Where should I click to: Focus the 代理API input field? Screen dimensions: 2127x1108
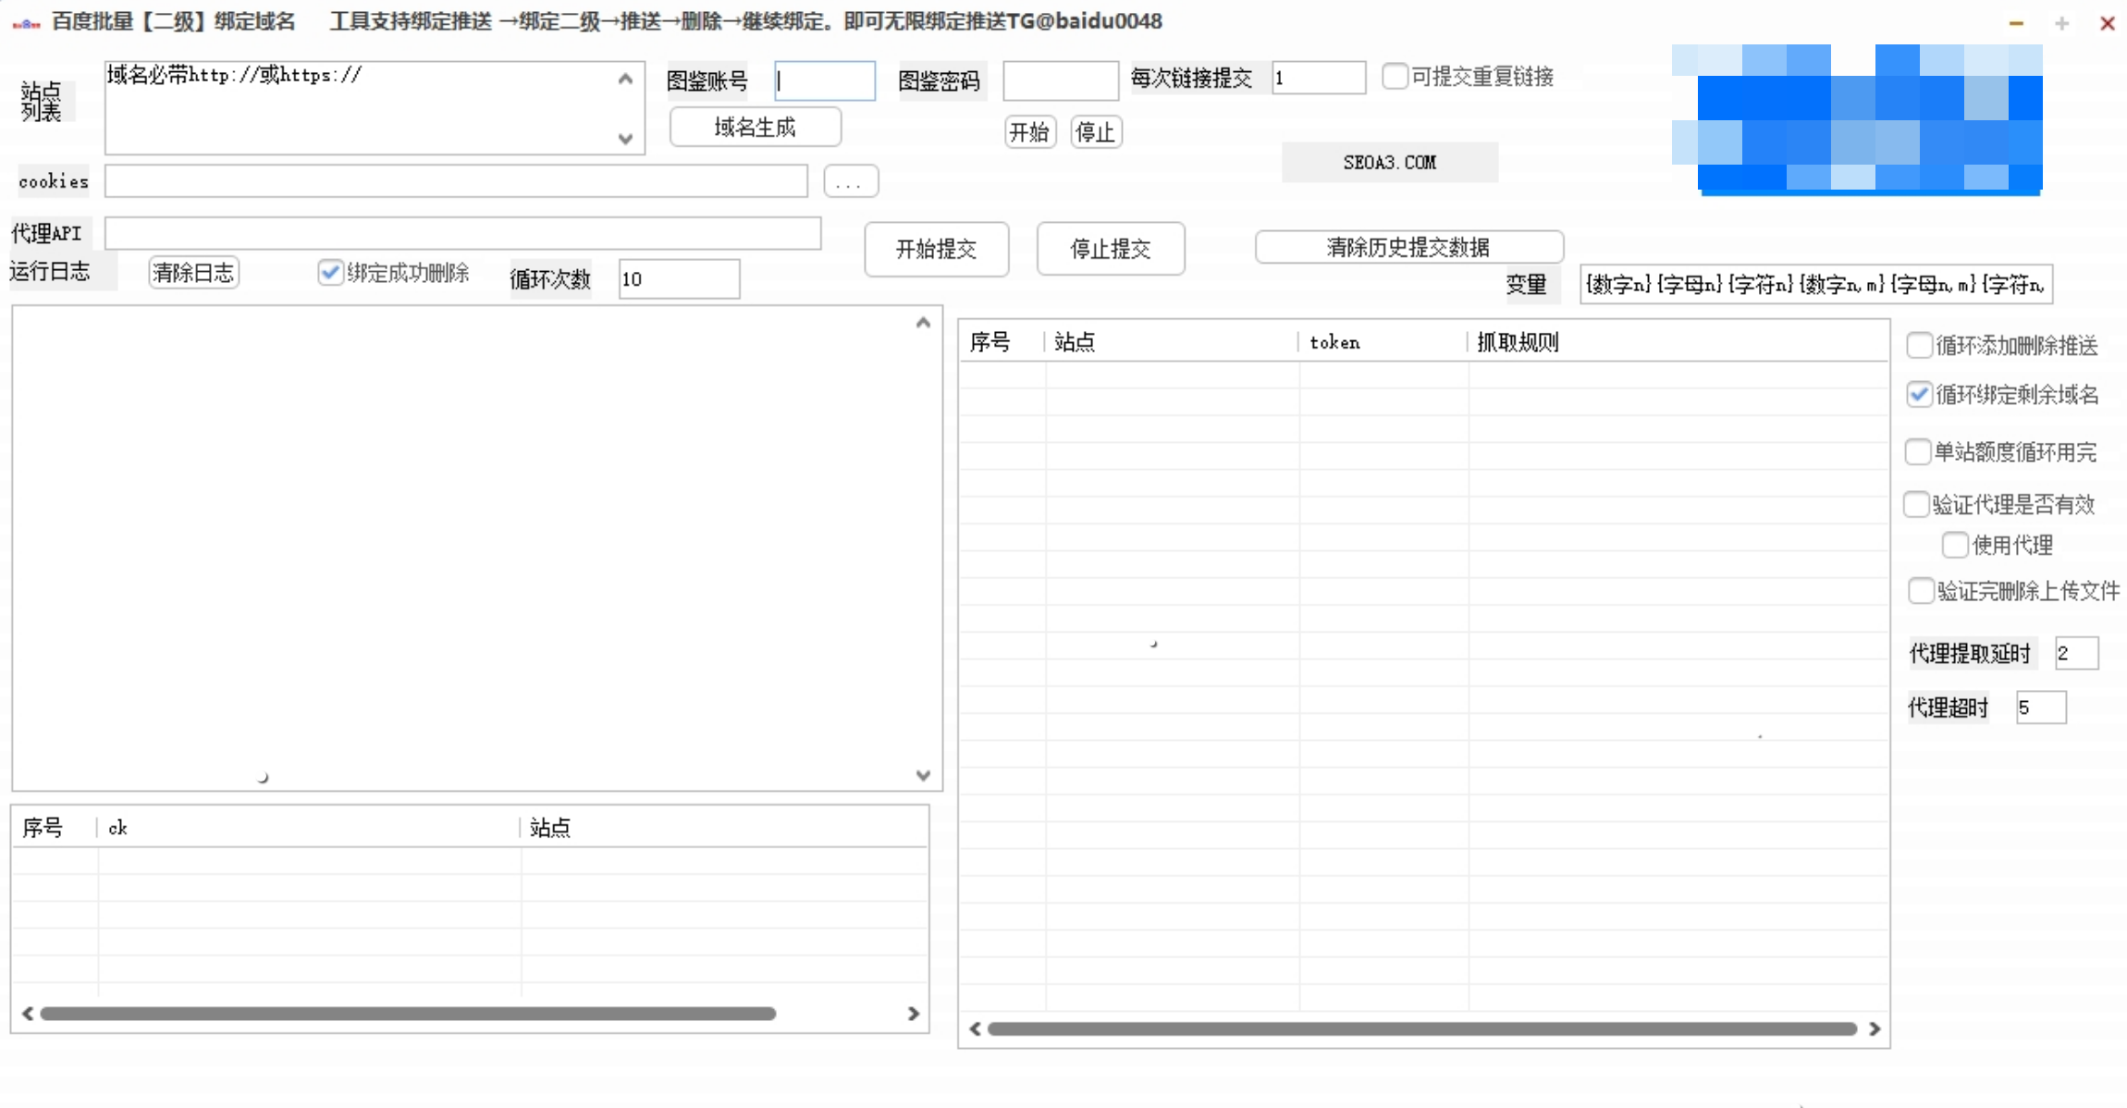[x=462, y=233]
